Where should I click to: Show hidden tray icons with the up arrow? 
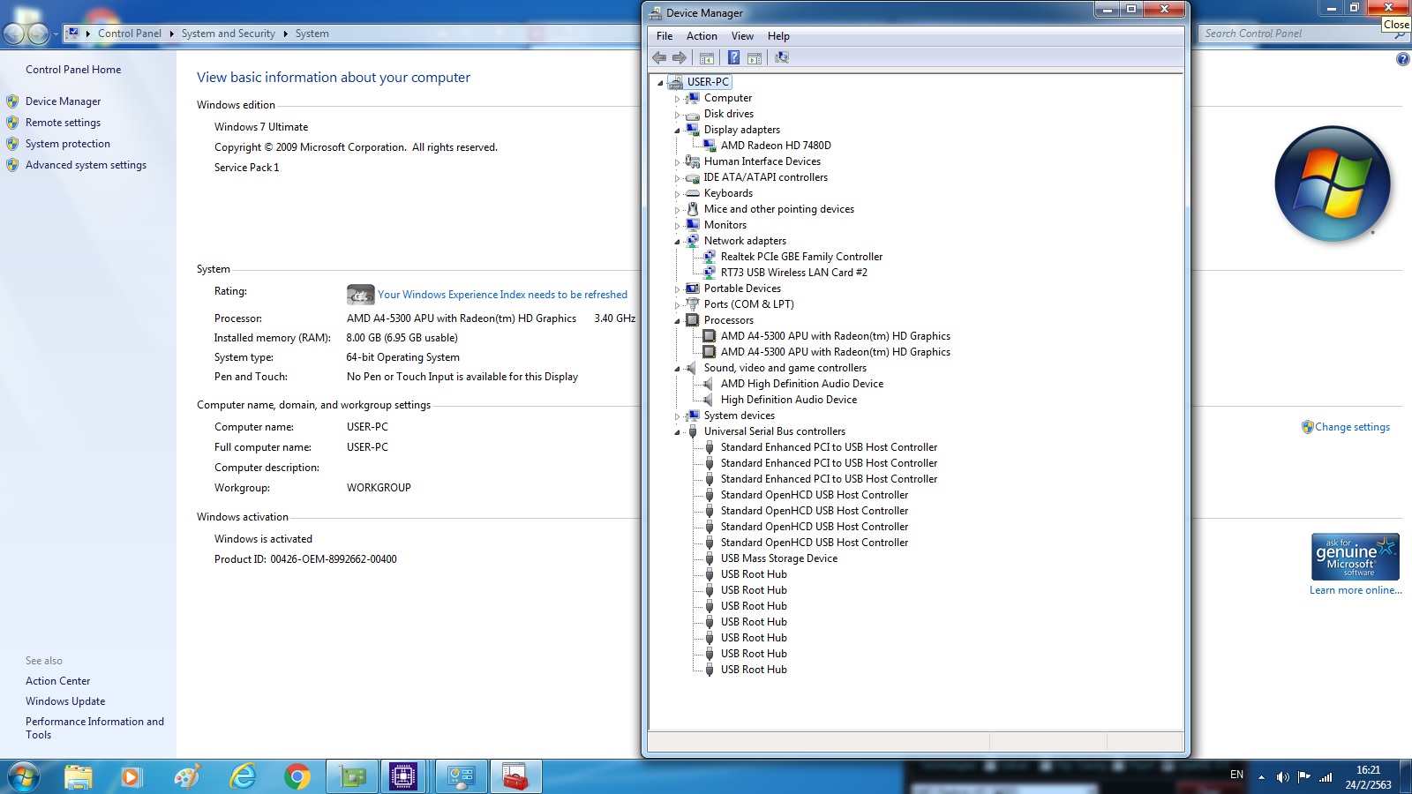point(1261,777)
